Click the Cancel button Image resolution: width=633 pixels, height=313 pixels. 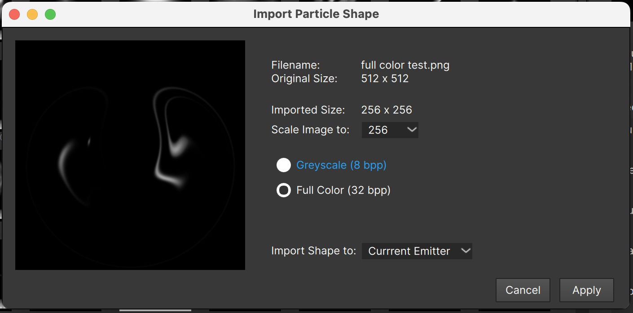point(523,290)
